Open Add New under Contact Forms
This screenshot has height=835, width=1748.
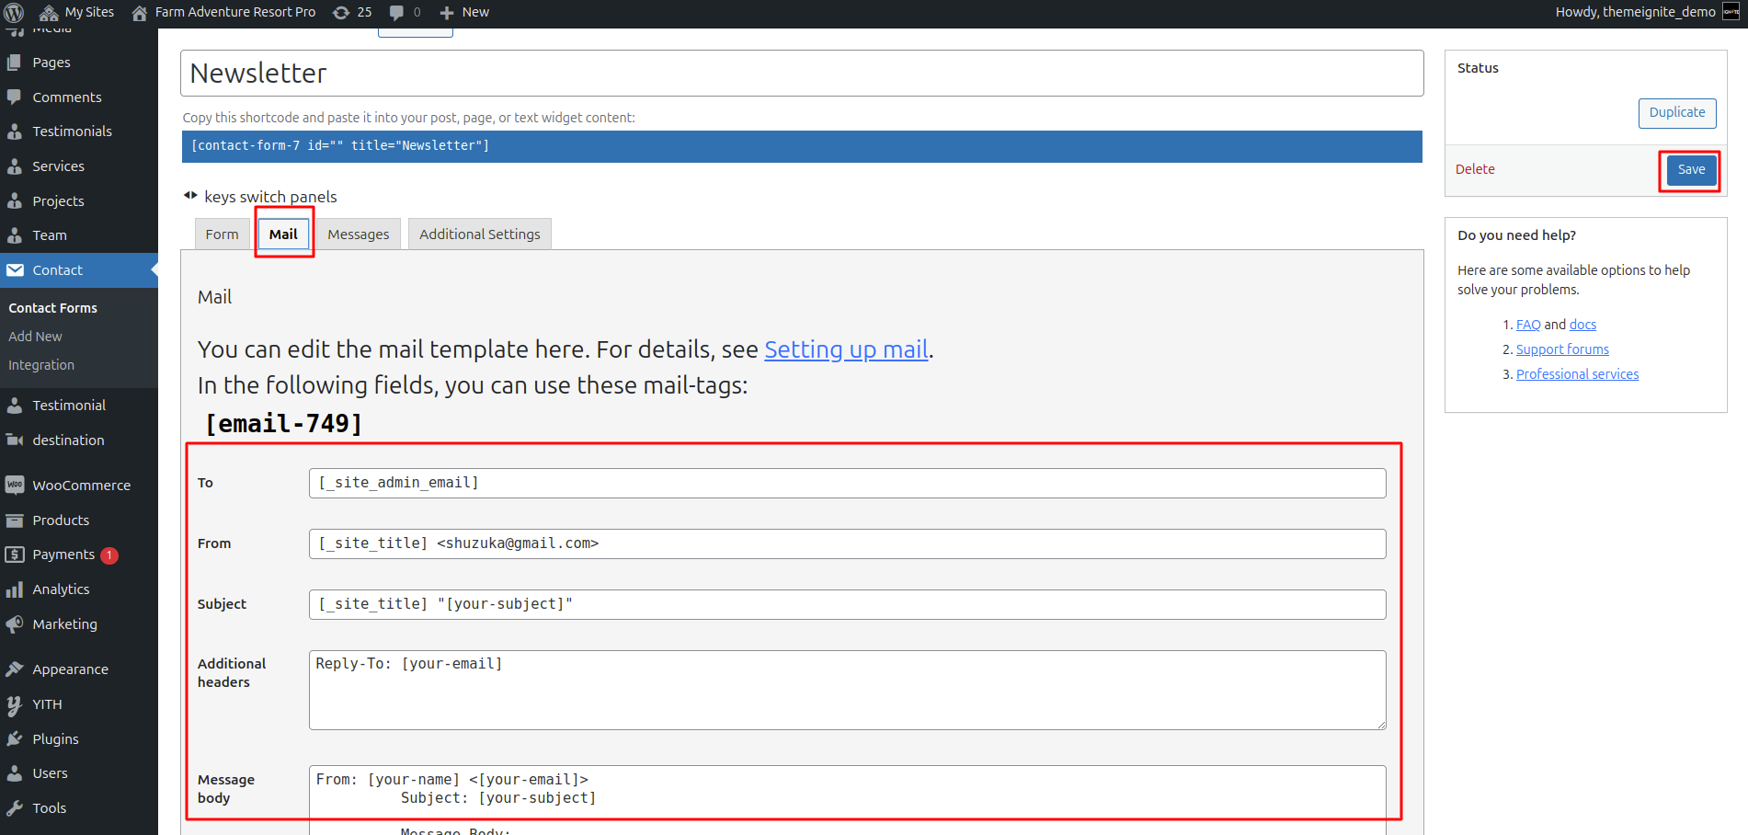[x=35, y=337]
